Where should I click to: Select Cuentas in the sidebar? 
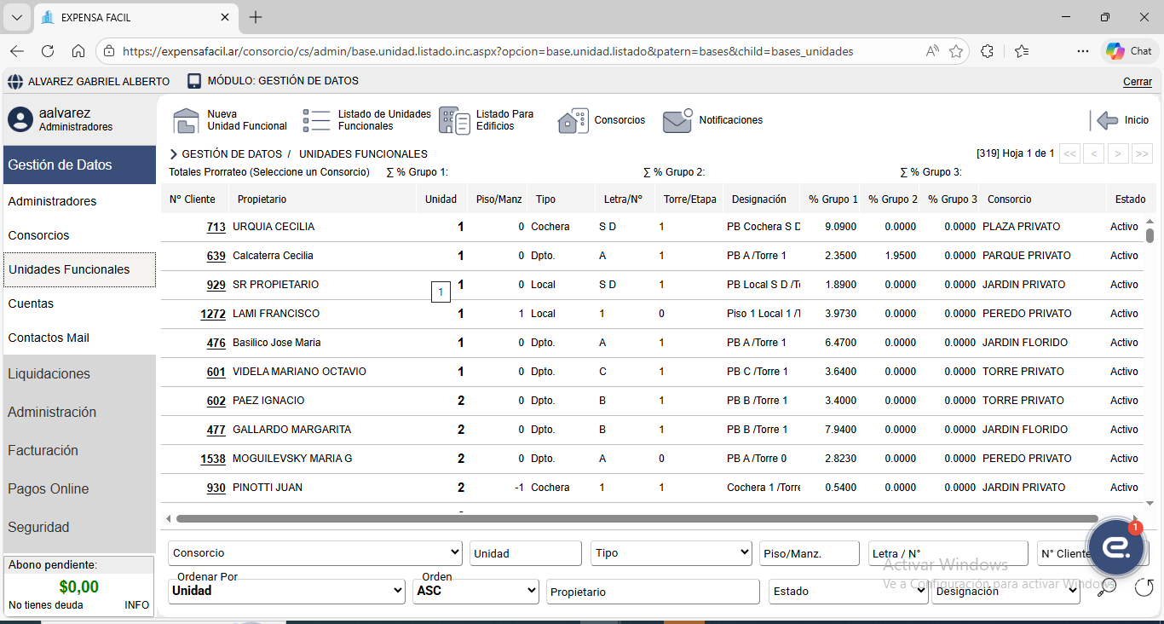pos(31,303)
